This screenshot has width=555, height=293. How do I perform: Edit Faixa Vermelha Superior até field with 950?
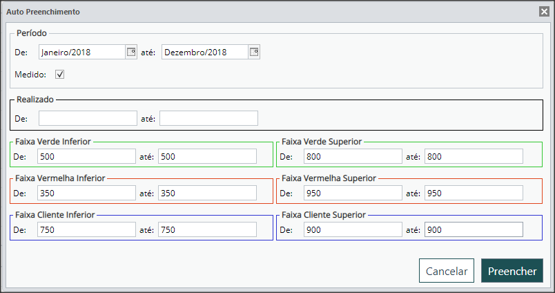point(474,193)
